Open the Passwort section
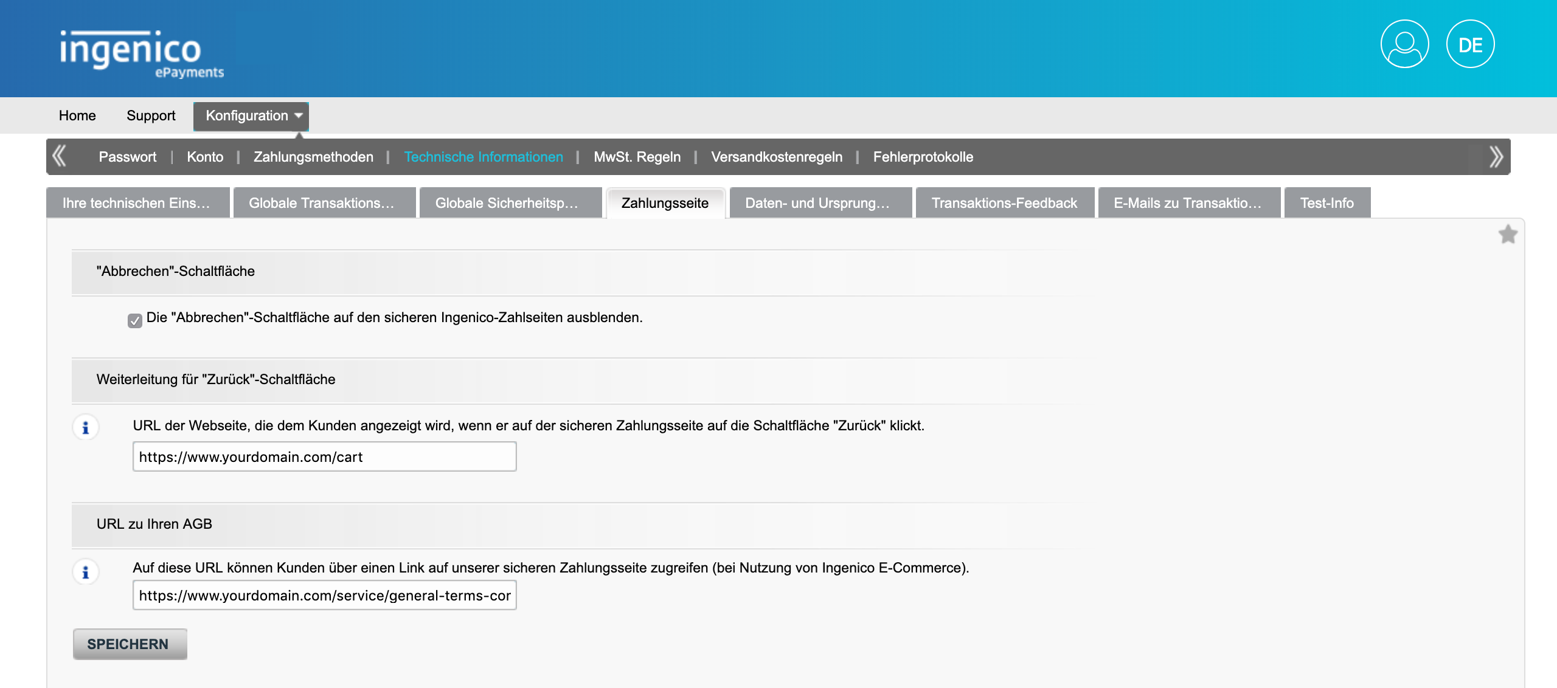Screen dimensions: 1557x688 [x=128, y=157]
